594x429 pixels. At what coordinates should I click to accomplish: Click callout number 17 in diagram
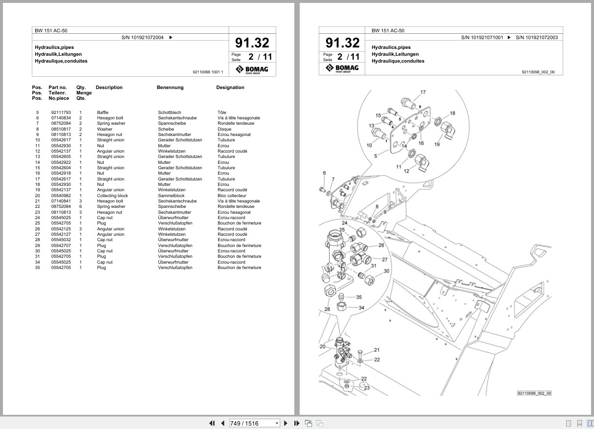(423, 92)
